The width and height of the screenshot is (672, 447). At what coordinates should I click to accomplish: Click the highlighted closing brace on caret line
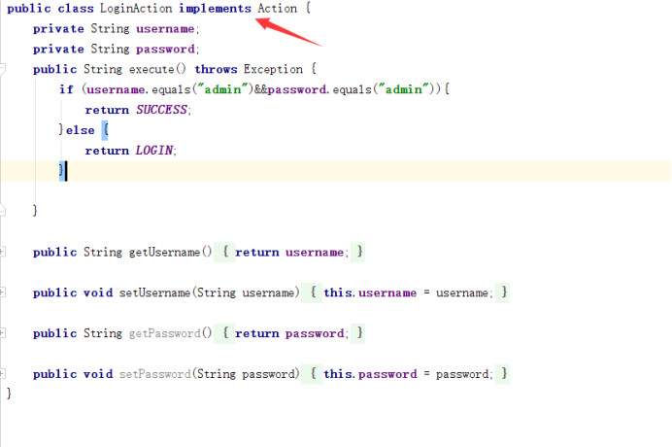(x=62, y=171)
